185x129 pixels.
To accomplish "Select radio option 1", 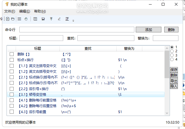I will (x=172, y=47).
